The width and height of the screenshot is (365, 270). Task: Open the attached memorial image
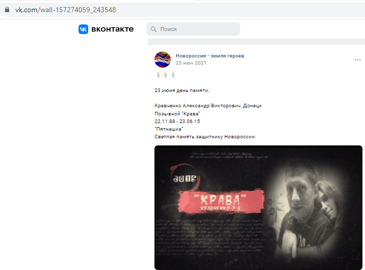[x=258, y=207]
